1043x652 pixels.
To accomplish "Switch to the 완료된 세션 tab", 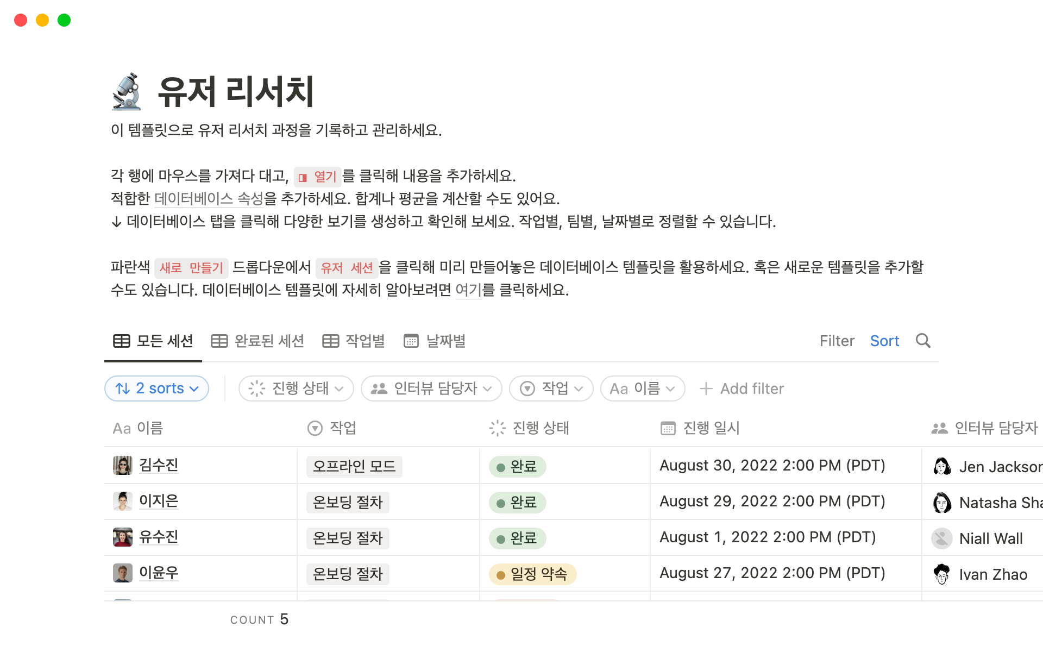I will coord(258,341).
